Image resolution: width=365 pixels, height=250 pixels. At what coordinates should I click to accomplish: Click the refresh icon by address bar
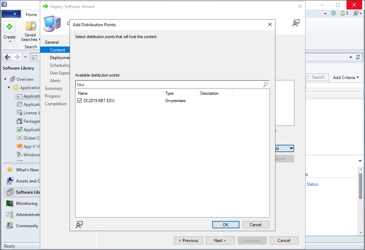point(358,57)
